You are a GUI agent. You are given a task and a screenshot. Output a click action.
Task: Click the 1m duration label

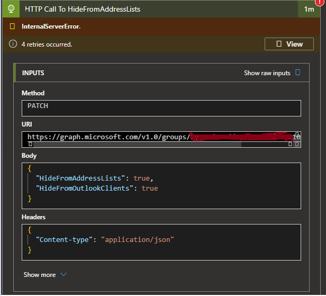[x=309, y=9]
